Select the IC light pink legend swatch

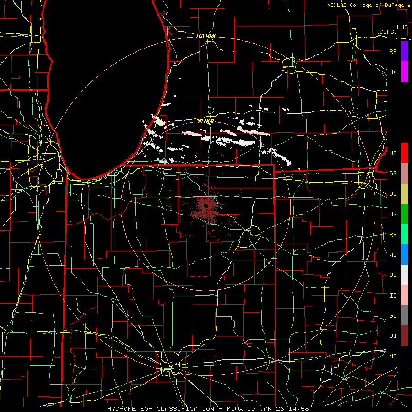tap(404, 295)
